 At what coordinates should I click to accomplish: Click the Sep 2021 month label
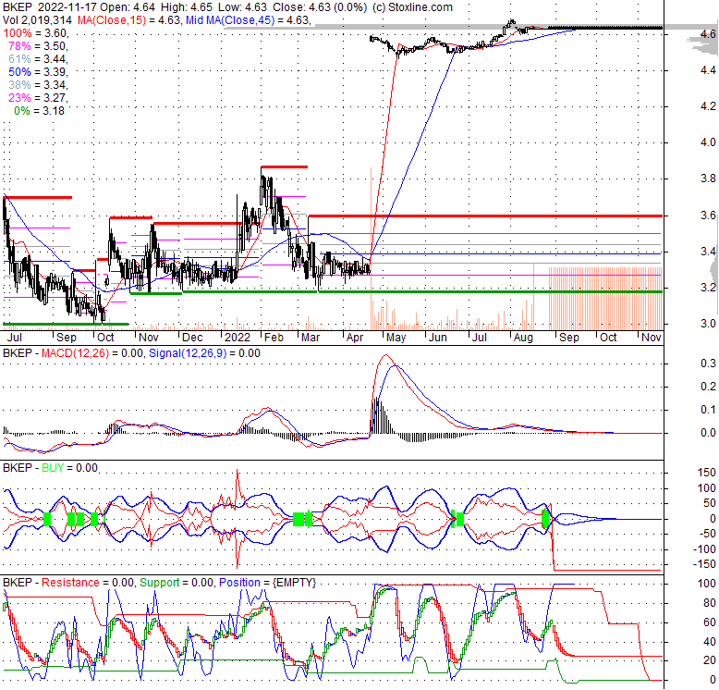[x=66, y=338]
